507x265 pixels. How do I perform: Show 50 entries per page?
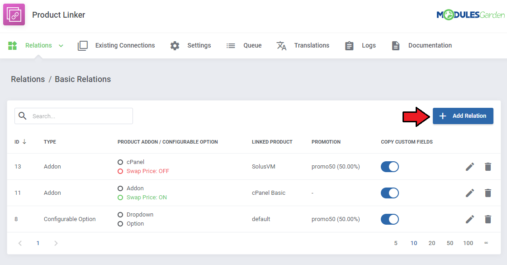pyautogui.click(x=450, y=243)
